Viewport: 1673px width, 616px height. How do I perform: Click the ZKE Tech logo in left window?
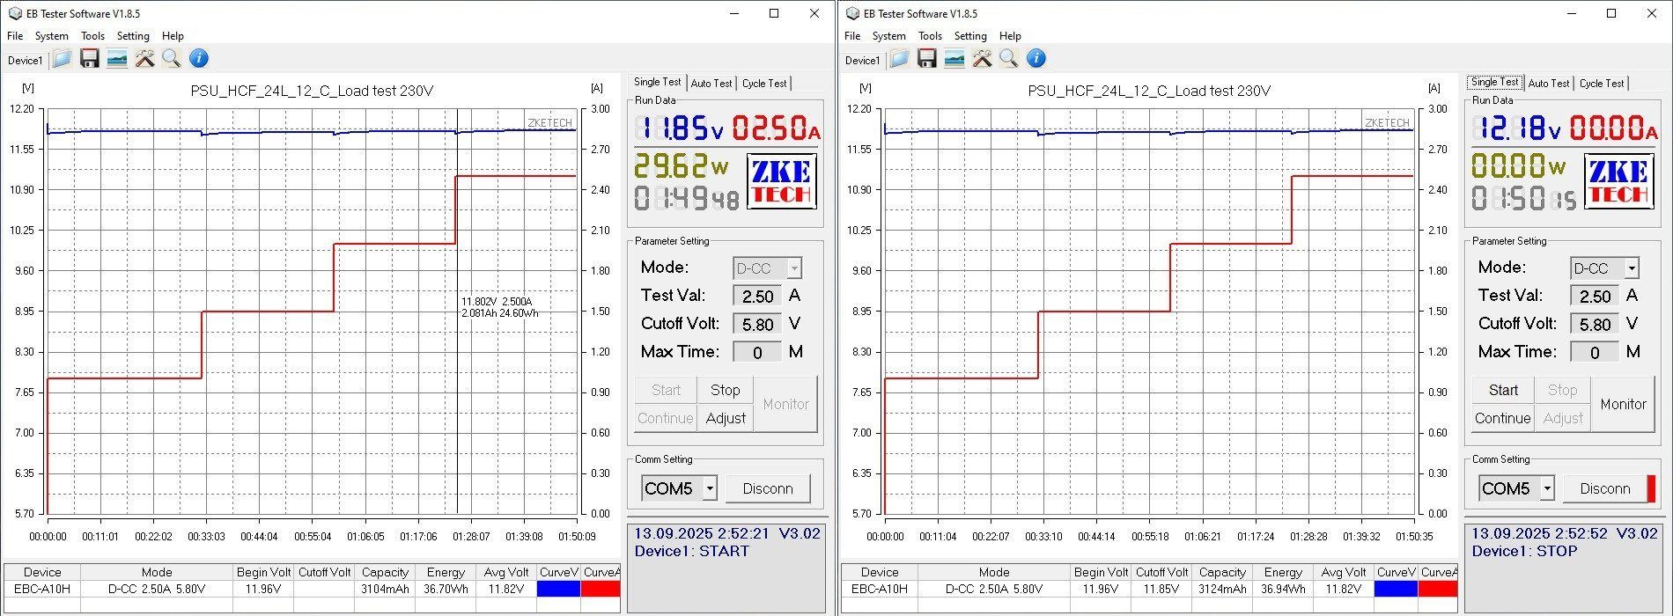(x=782, y=181)
